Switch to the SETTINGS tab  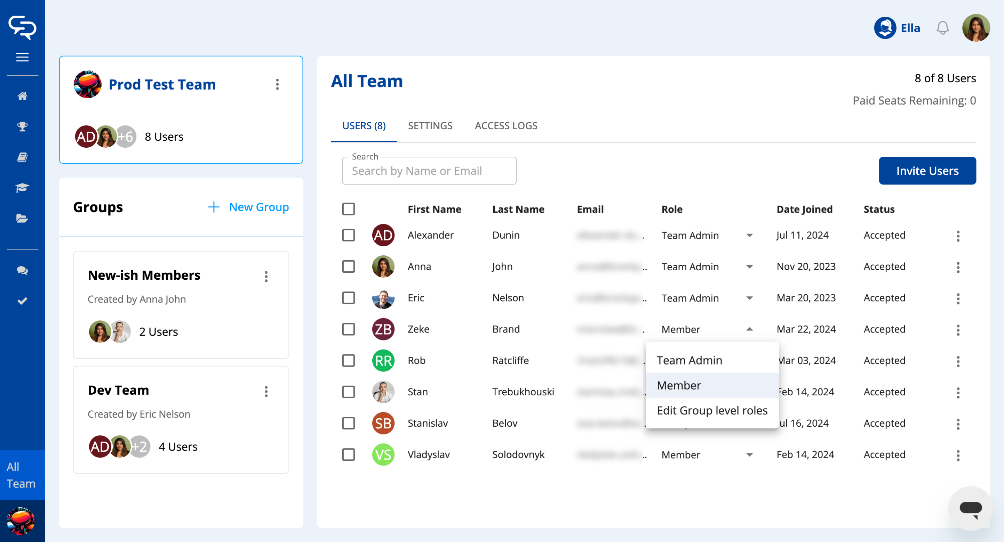430,126
